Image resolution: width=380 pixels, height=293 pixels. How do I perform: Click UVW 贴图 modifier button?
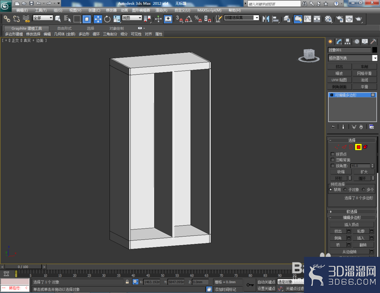(x=339, y=80)
